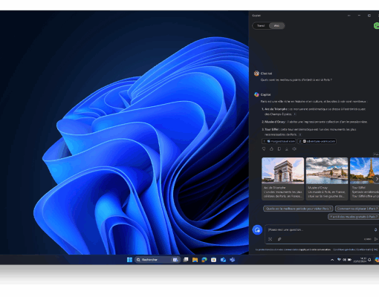Viewport: 379px width, 297px height.
Task: Click citation 1 after Champs-Élysées text
Action: (295, 114)
